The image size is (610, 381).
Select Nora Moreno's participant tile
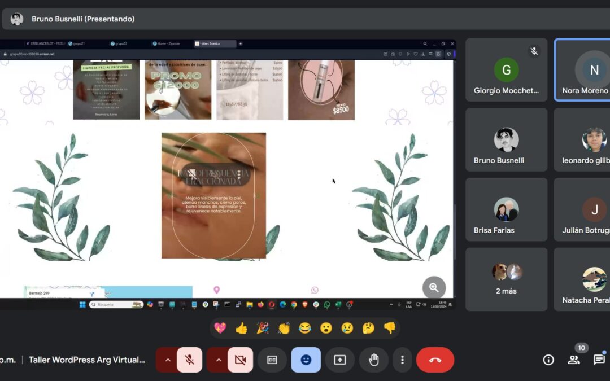pos(582,70)
